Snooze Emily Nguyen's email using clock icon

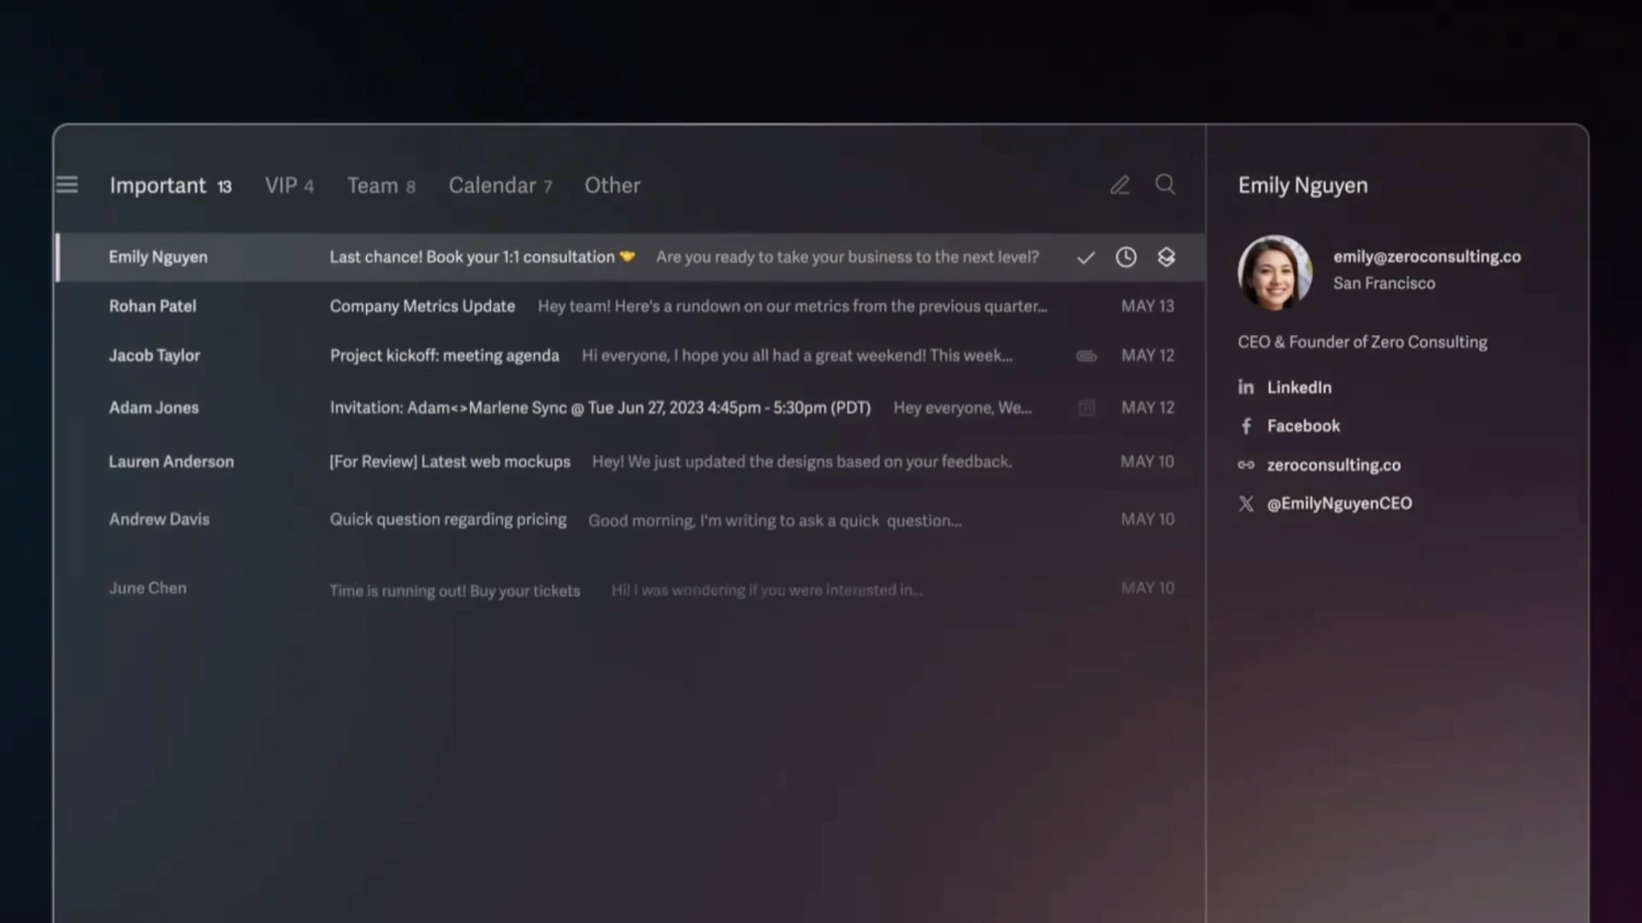click(x=1125, y=256)
